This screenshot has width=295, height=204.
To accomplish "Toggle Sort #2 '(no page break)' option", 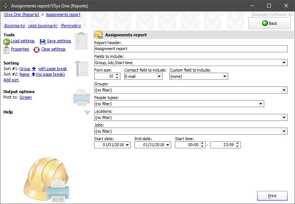I will coord(50,75).
